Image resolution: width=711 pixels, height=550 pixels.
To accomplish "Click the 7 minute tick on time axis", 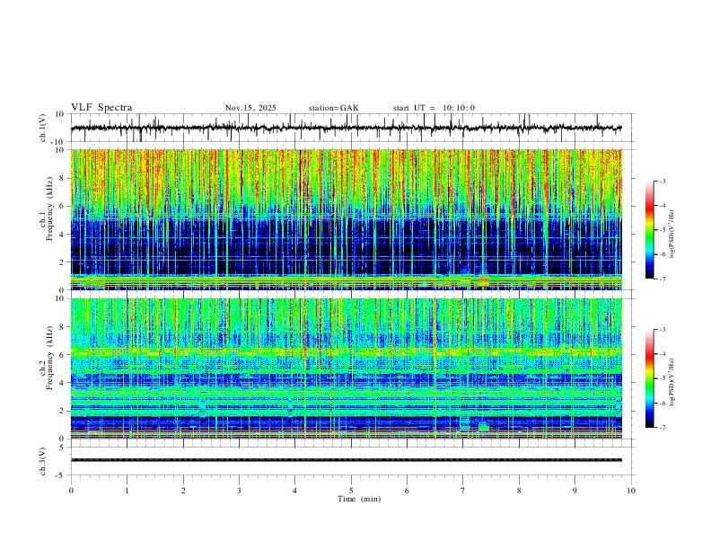I will coord(463,491).
